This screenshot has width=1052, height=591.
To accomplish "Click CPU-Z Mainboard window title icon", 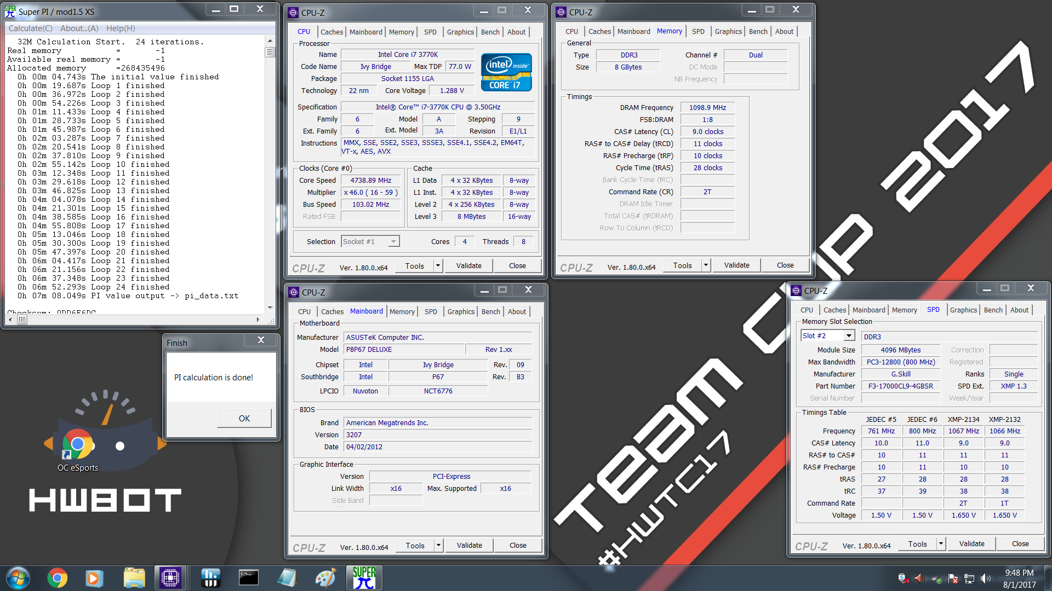I will coord(294,292).
